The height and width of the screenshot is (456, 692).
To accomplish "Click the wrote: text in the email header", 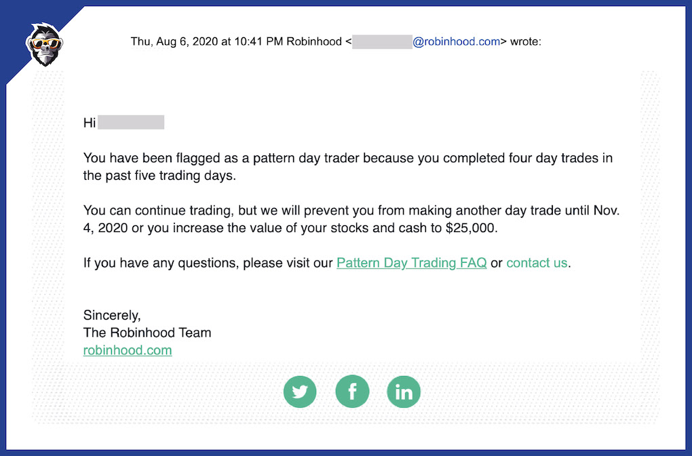I will pos(526,41).
